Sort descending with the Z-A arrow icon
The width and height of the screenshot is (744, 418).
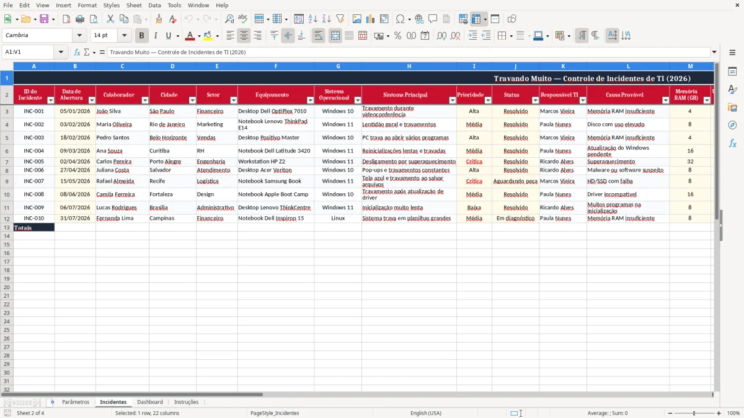click(x=327, y=19)
